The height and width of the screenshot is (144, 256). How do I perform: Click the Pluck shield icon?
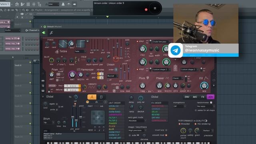tap(148, 78)
